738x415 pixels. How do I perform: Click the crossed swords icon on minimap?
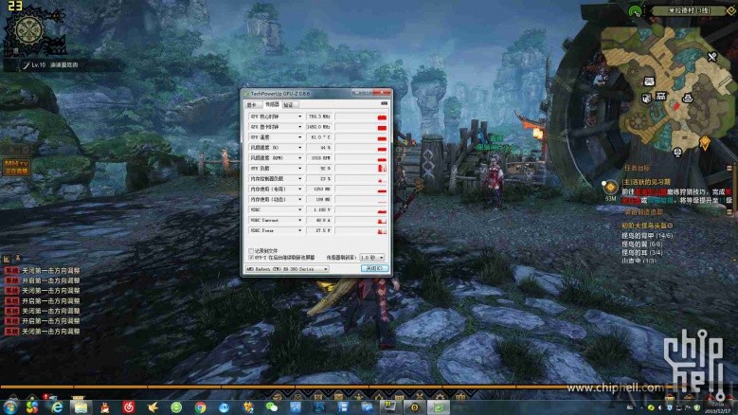[x=712, y=57]
